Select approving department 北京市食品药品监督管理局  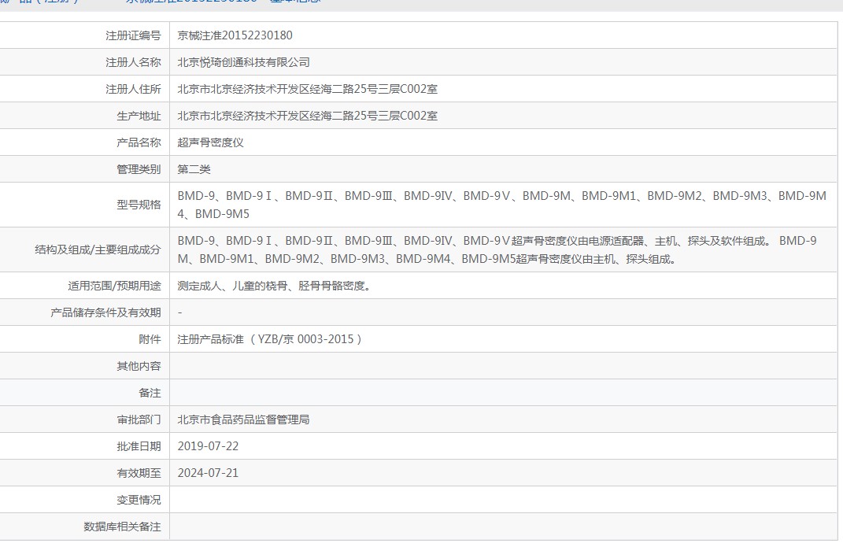click(243, 420)
